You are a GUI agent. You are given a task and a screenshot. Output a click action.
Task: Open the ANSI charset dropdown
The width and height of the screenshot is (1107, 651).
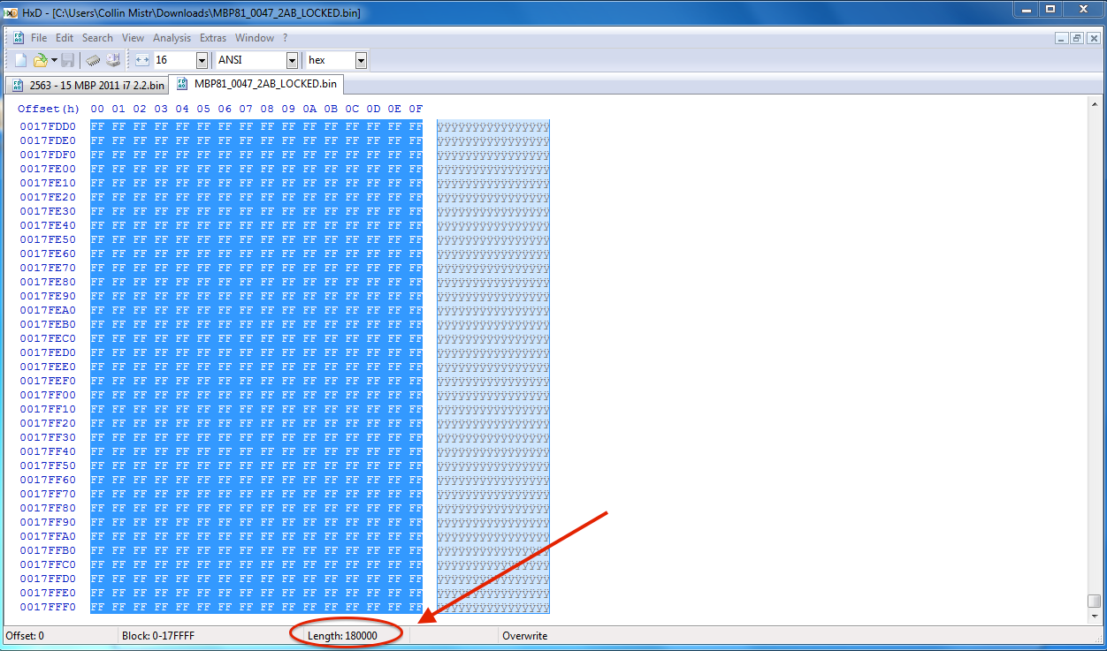pos(292,60)
